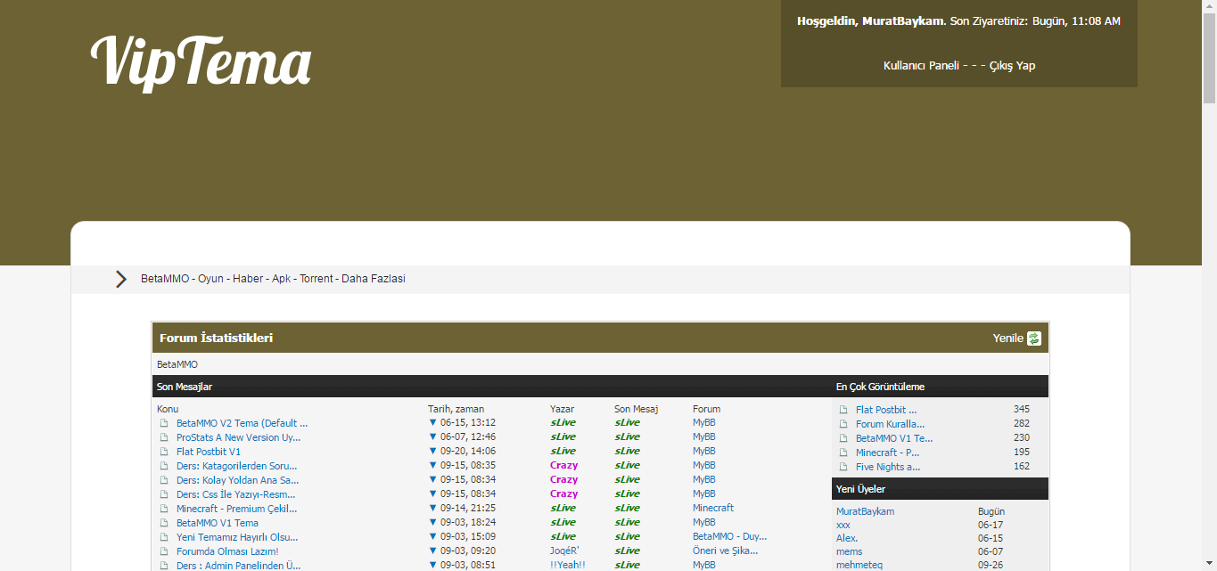The height and width of the screenshot is (571, 1217).
Task: Click document icon beside Flat Postbit in most viewed
Action: [x=843, y=410]
